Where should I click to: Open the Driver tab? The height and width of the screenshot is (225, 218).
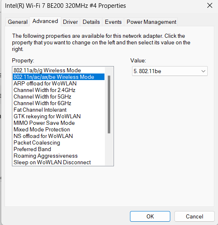coord(70,22)
